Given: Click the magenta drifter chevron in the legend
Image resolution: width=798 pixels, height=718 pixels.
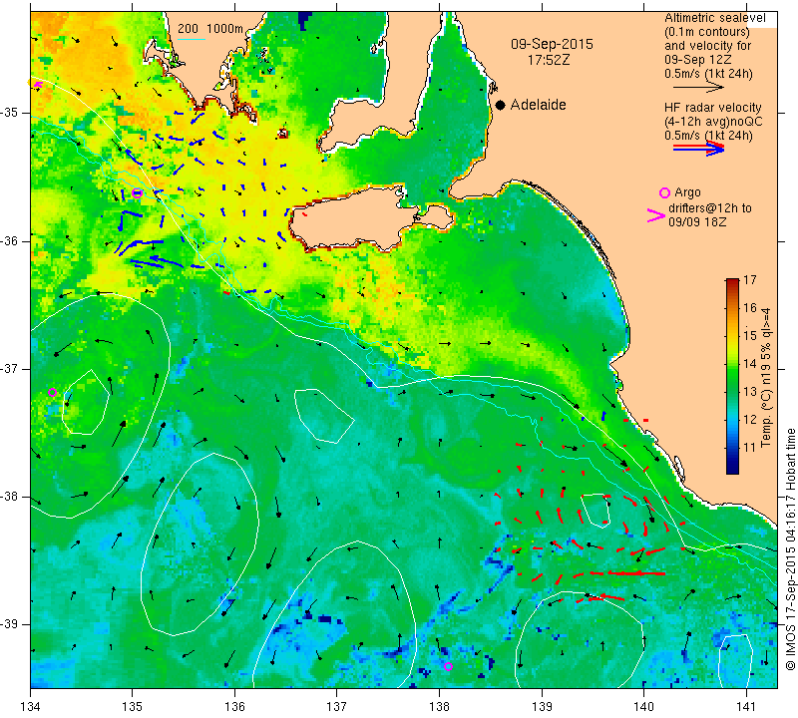Looking at the screenshot, I should [655, 215].
